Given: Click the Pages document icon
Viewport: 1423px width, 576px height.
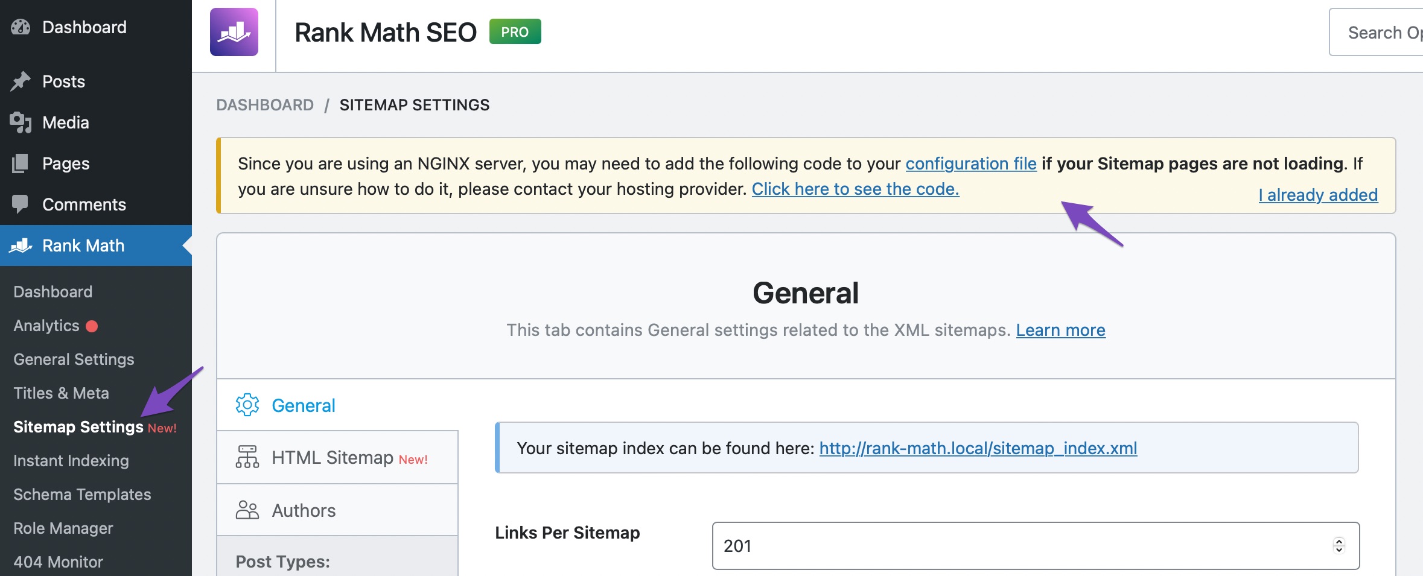Looking at the screenshot, I should click(21, 163).
